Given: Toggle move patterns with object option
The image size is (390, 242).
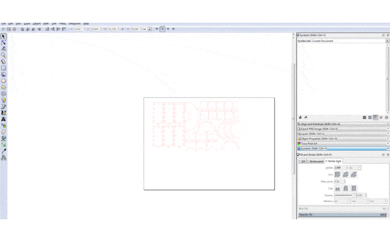Looking at the screenshot, I should pos(173,29).
